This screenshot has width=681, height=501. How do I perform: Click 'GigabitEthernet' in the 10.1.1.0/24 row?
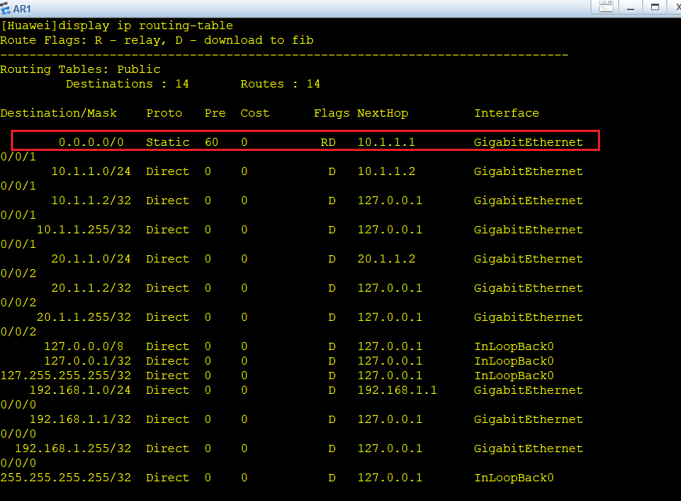528,171
